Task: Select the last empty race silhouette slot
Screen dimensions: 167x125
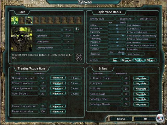Action: pyautogui.click(x=78, y=20)
